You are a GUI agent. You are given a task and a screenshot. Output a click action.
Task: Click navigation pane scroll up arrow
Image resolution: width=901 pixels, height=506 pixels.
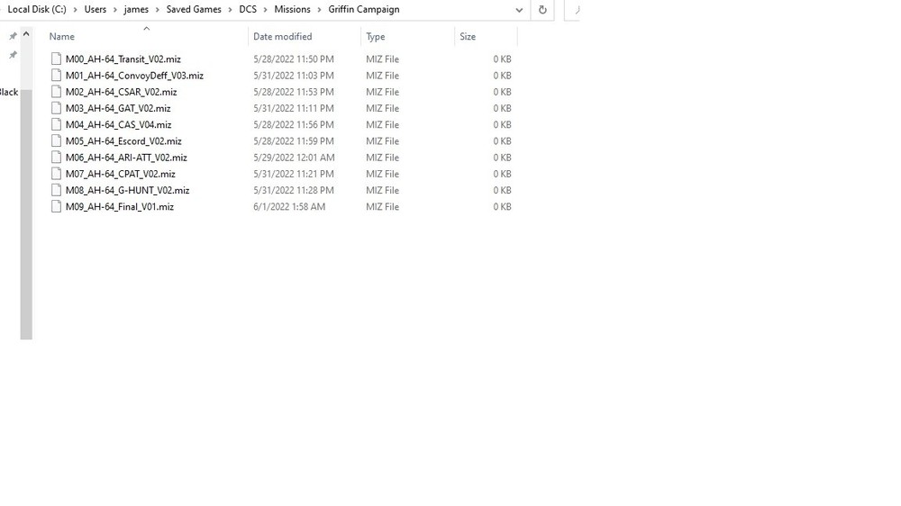click(x=26, y=34)
